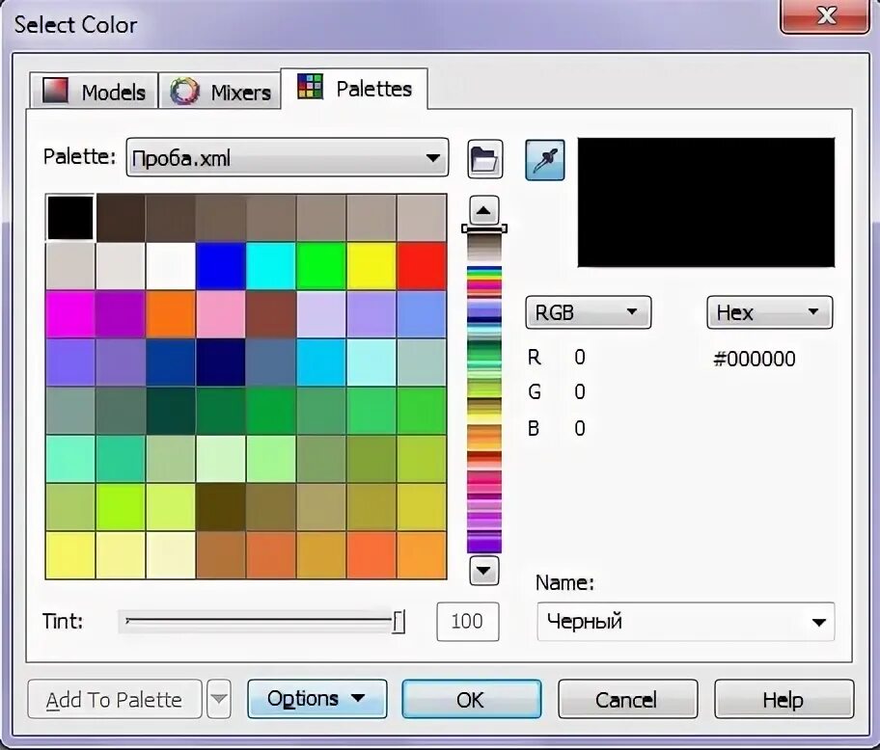This screenshot has height=750, width=880.
Task: Click the Palettes grid icon
Action: coord(310,87)
